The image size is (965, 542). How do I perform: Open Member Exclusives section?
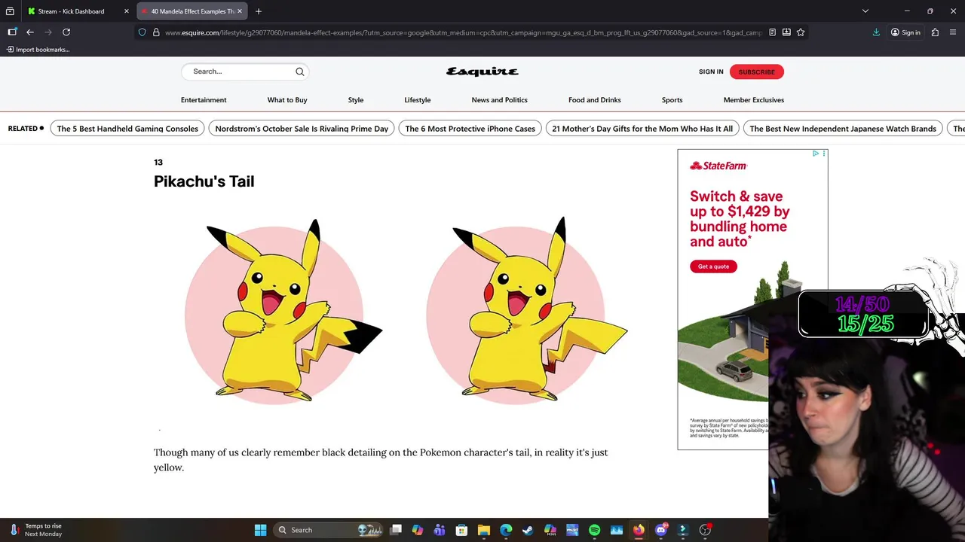tap(754, 100)
